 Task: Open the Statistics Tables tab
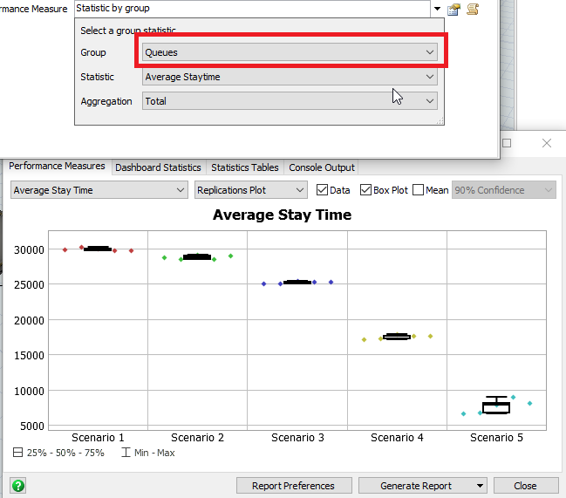pos(245,167)
